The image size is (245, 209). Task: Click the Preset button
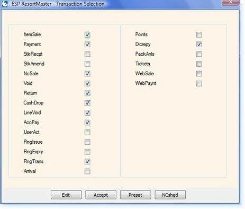(135, 195)
